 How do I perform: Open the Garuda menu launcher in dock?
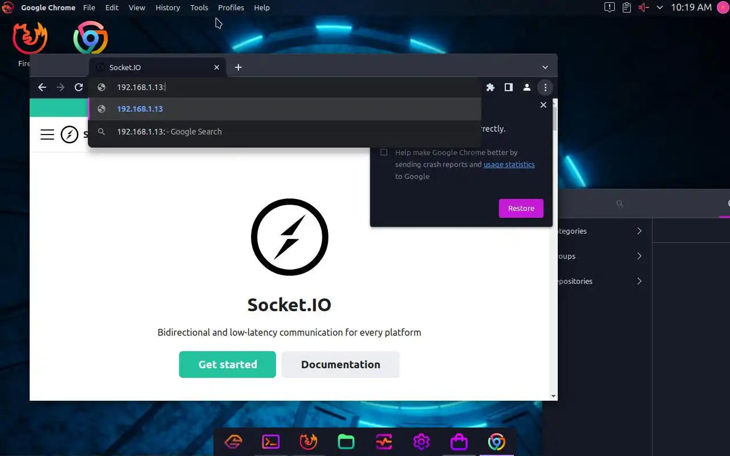233,442
